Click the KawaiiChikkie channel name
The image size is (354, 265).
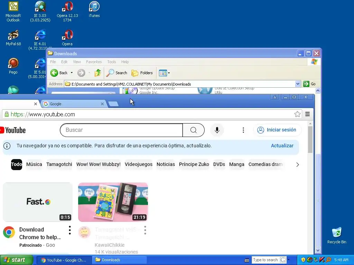[x=110, y=245]
